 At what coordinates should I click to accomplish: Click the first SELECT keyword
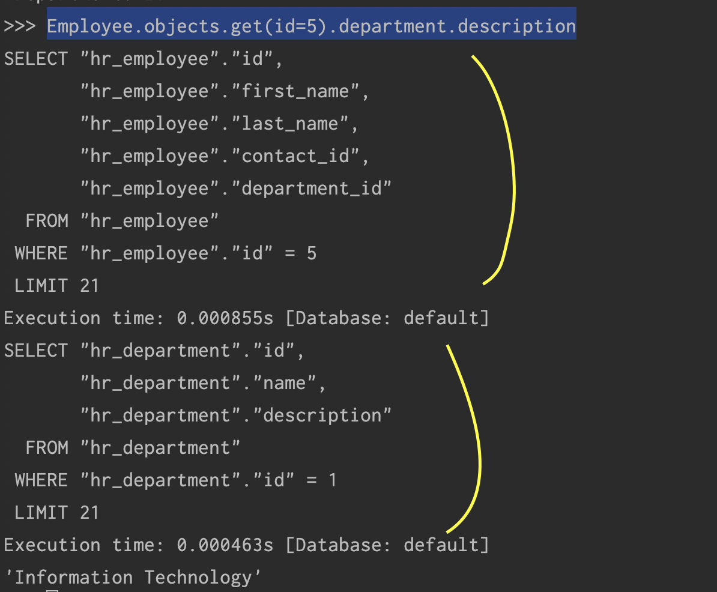coord(35,58)
